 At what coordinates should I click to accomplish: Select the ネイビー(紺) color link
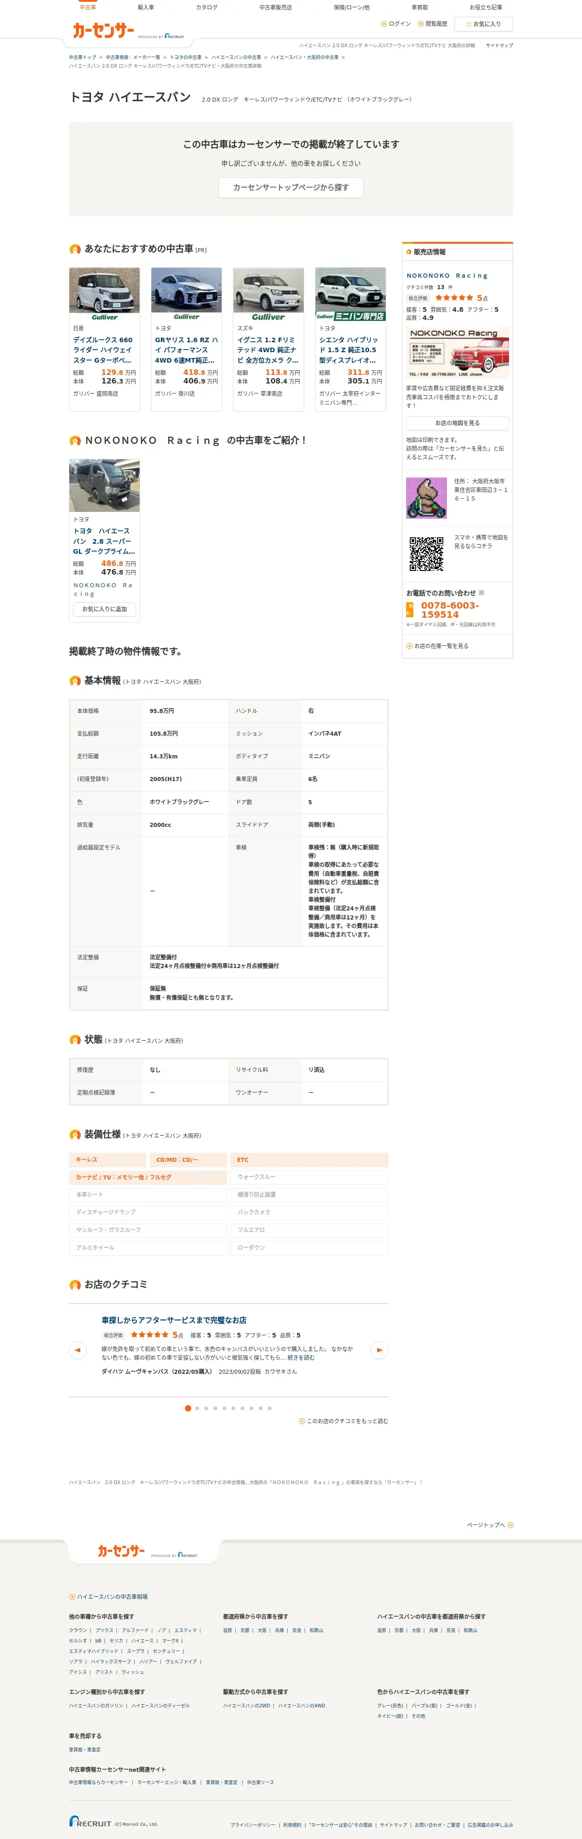(390, 1716)
